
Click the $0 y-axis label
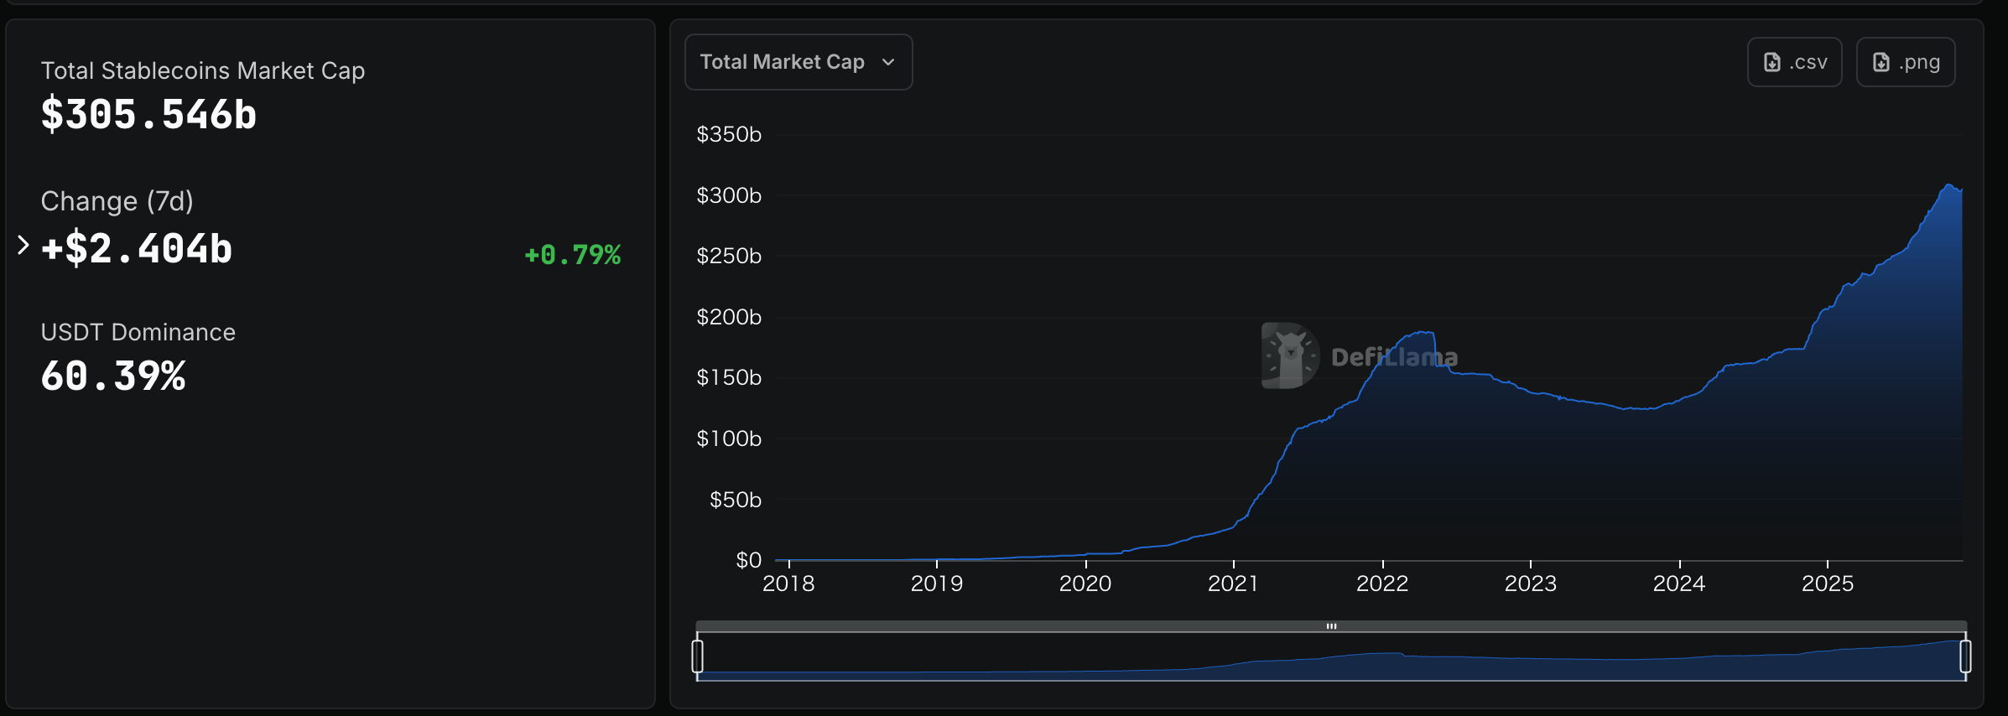[748, 560]
